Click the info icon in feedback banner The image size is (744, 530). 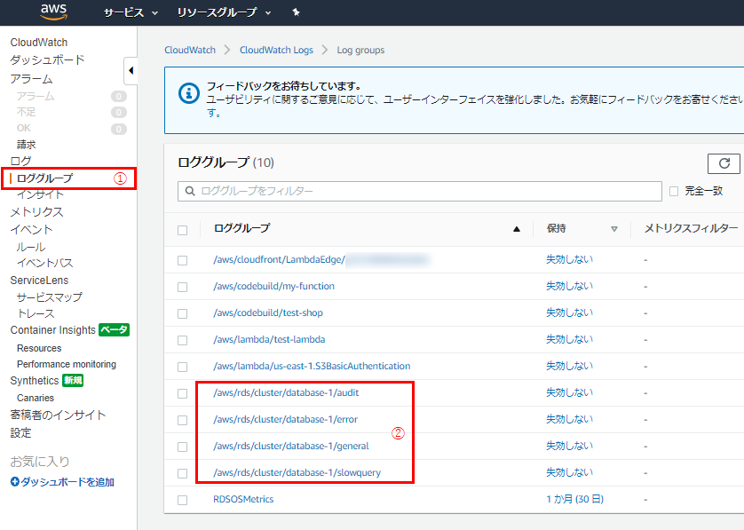click(x=188, y=93)
